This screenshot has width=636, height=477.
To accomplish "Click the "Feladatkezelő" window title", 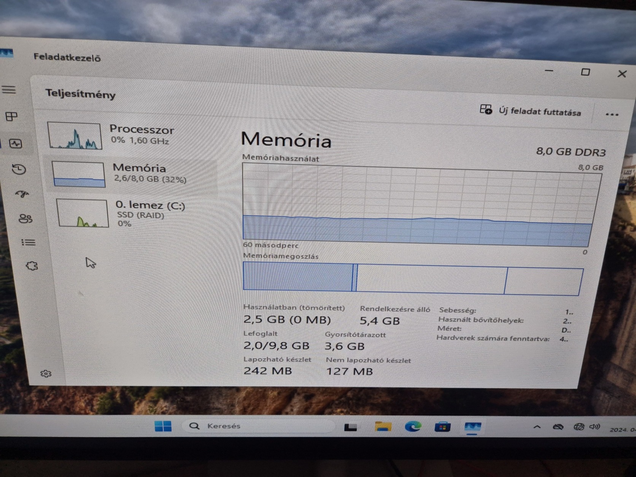I will point(67,57).
